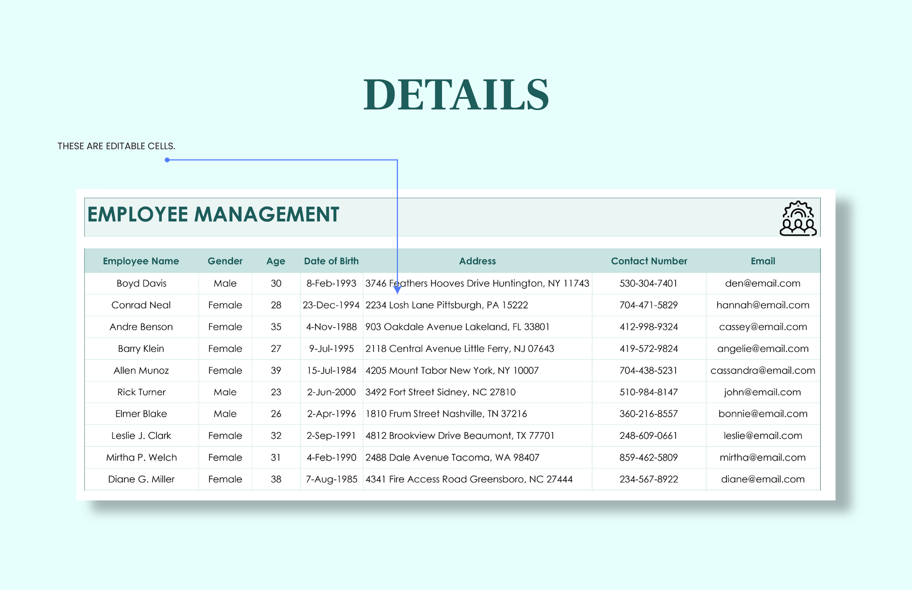Click the 903 Oakdale Avenue Lakeland address
This screenshot has width=912, height=590.
(x=477, y=327)
